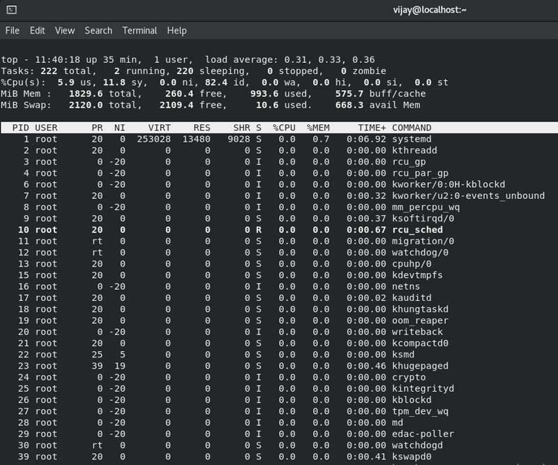Click the kworker/u2:0-events_unbound process

tap(468, 195)
